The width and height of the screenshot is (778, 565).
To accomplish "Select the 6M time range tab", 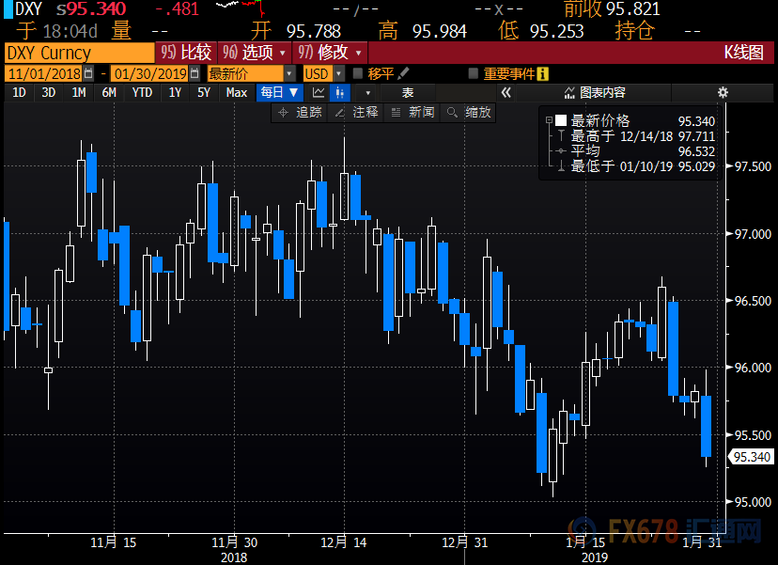I will click(109, 92).
